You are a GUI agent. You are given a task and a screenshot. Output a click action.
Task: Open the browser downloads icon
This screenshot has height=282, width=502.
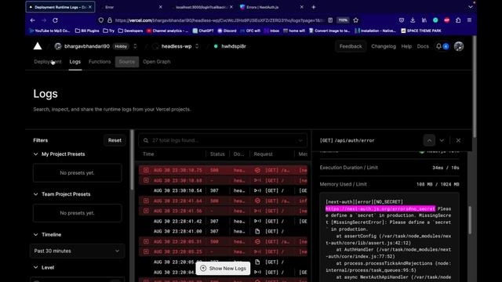click(413, 20)
